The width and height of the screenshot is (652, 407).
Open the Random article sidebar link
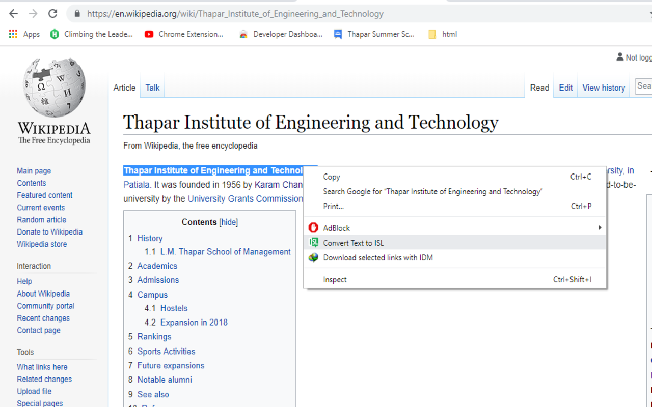pyautogui.click(x=41, y=220)
